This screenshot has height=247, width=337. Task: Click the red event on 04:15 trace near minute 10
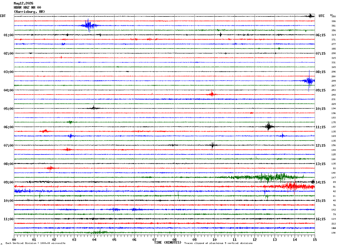pos(212,94)
